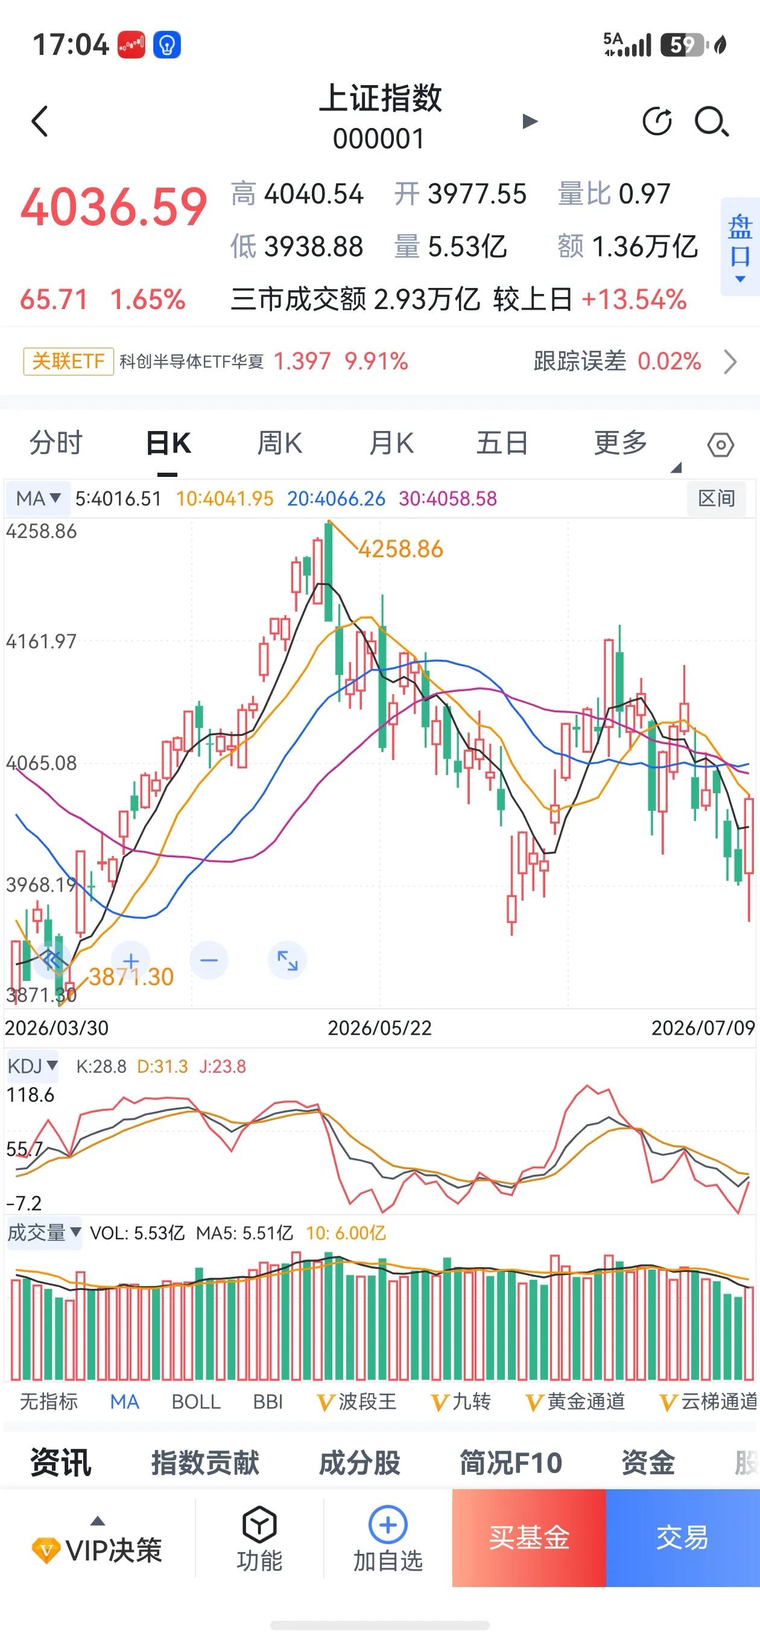Screen dimensions: 760x1642
Task: Expand VIP决策 upward arrow
Action: pyautogui.click(x=98, y=1520)
